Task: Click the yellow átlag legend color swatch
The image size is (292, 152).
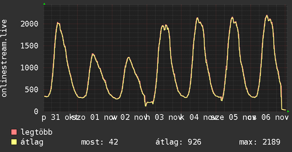Action: 14,142
